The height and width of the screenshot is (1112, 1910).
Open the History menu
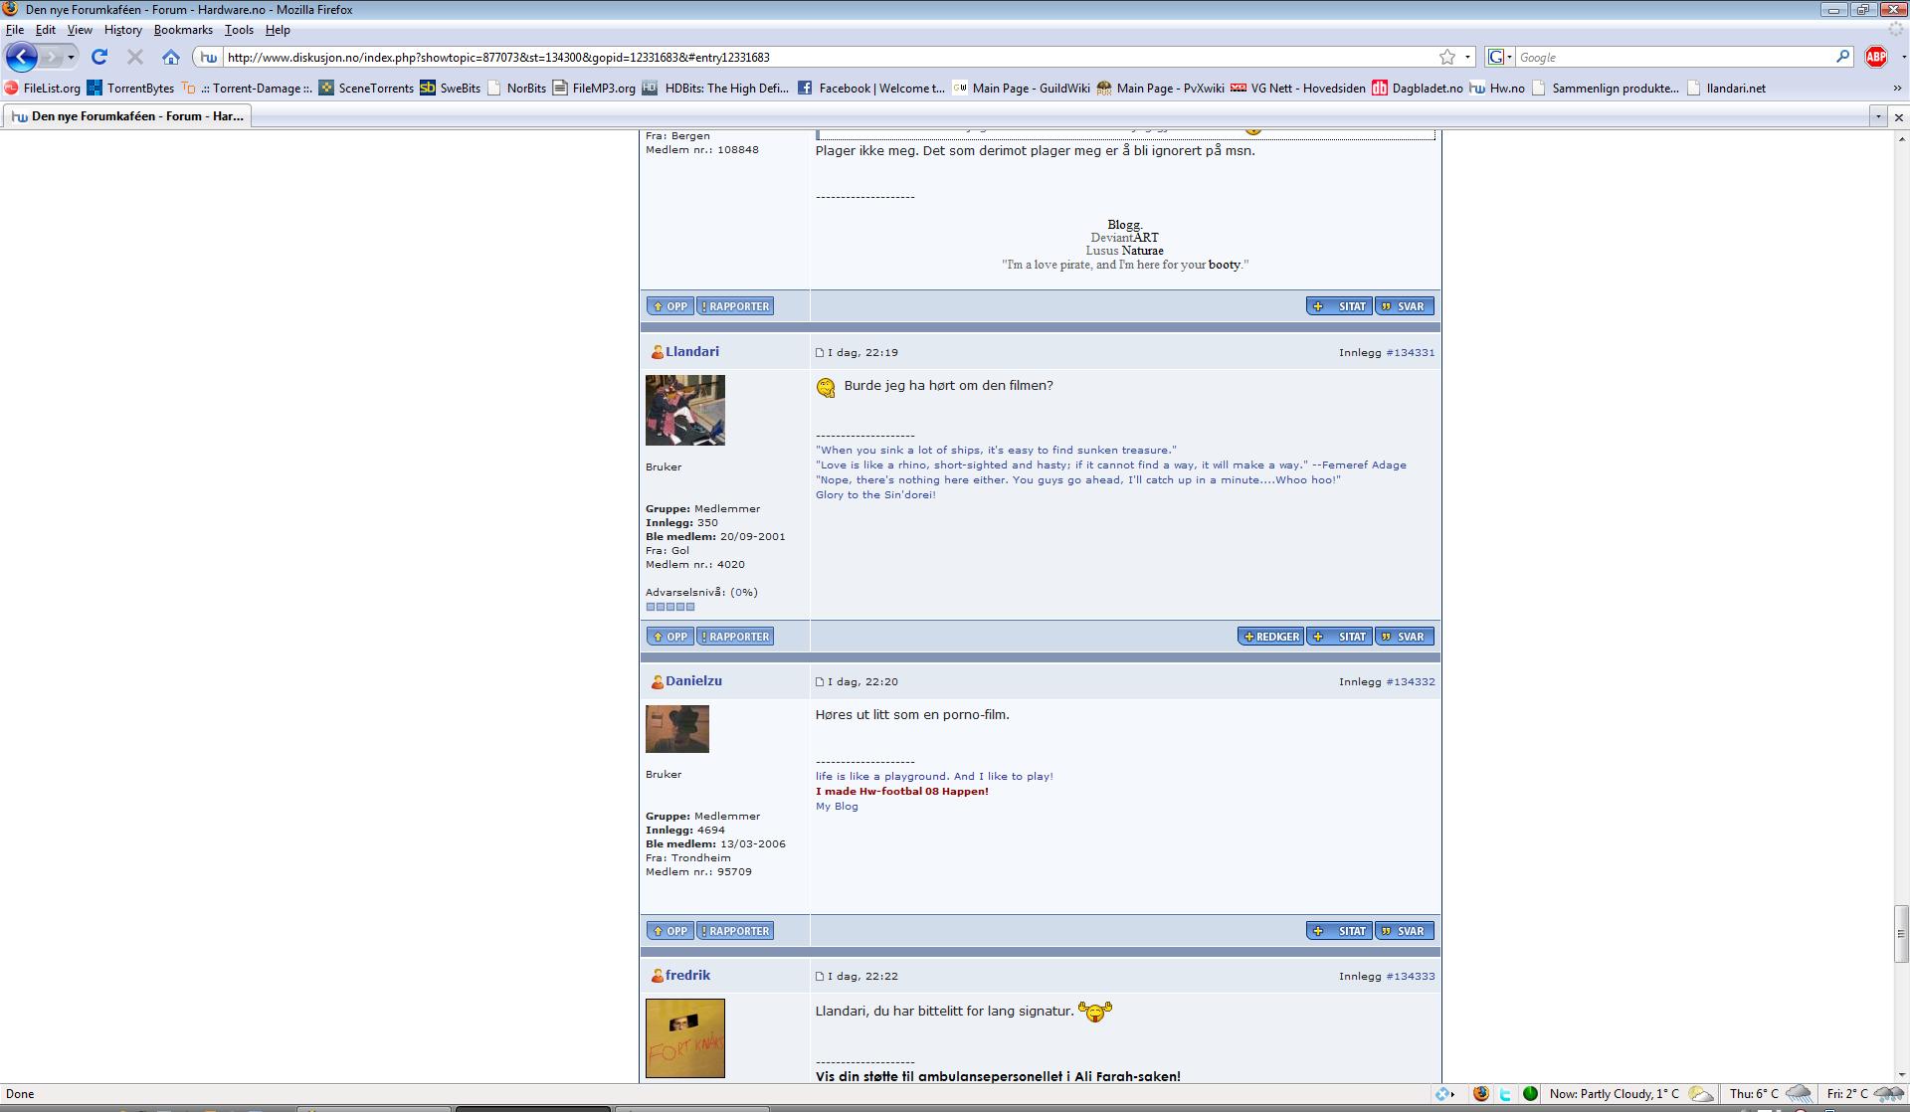122,30
